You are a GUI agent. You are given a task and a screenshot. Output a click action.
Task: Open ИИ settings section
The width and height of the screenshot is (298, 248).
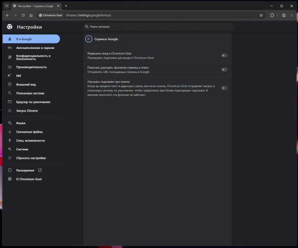[31, 76]
